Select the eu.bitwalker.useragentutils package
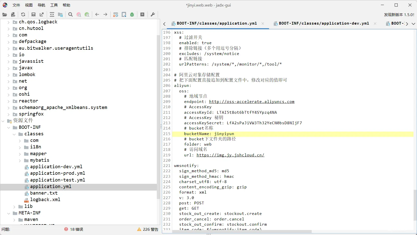Viewport: 417px width, 235px height. [56, 48]
